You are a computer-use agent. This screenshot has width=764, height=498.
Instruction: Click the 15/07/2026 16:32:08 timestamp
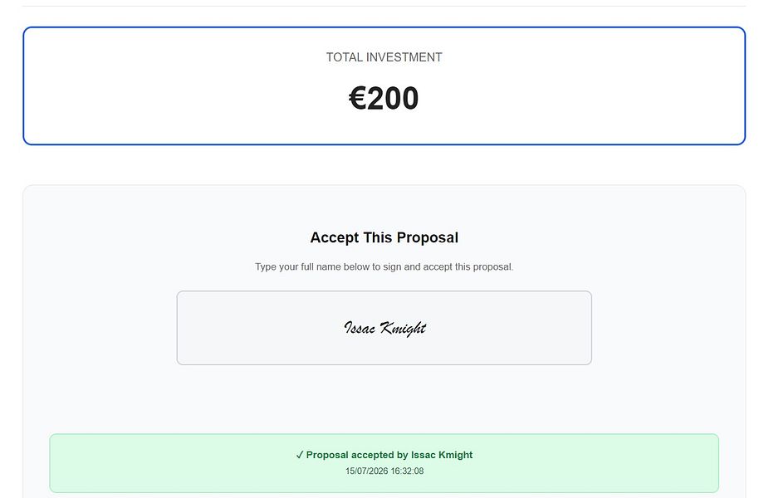[x=384, y=471]
